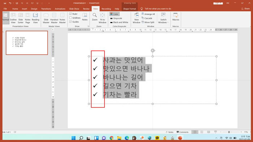Open the File menu
This screenshot has width=253, height=142.
pos(5,9)
